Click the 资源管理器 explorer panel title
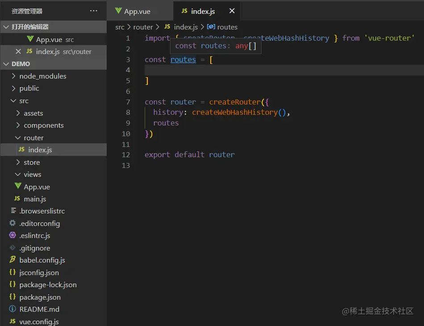The width and height of the screenshot is (424, 326). (x=27, y=11)
